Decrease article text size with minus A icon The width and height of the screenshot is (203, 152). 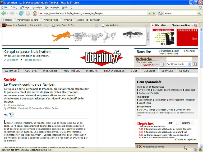click(x=6, y=115)
